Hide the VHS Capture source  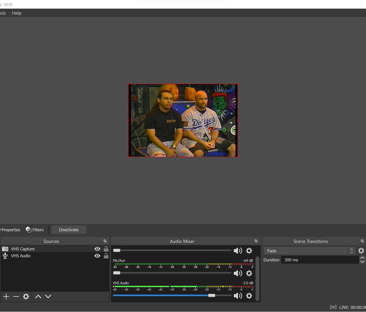click(x=97, y=249)
